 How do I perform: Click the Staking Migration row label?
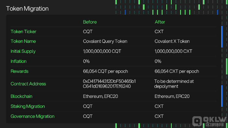coord(28,106)
